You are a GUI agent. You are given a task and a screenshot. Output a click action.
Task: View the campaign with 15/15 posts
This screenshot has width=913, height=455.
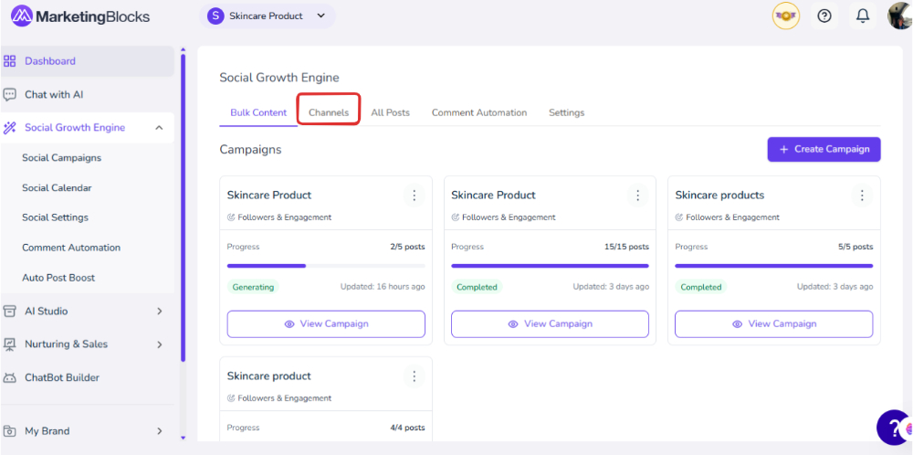click(550, 323)
